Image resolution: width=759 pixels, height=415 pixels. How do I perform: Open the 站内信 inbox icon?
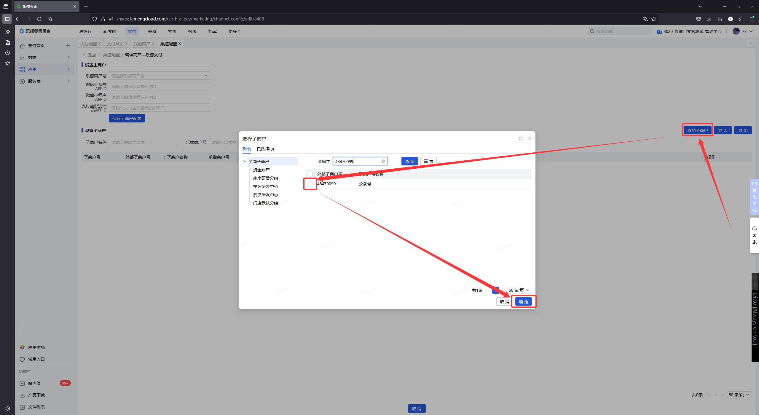point(22,383)
